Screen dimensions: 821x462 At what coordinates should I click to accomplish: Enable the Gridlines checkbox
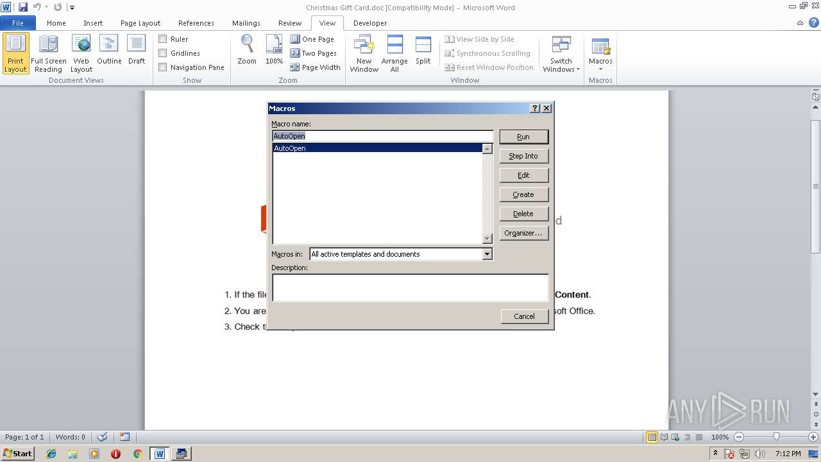pos(163,53)
